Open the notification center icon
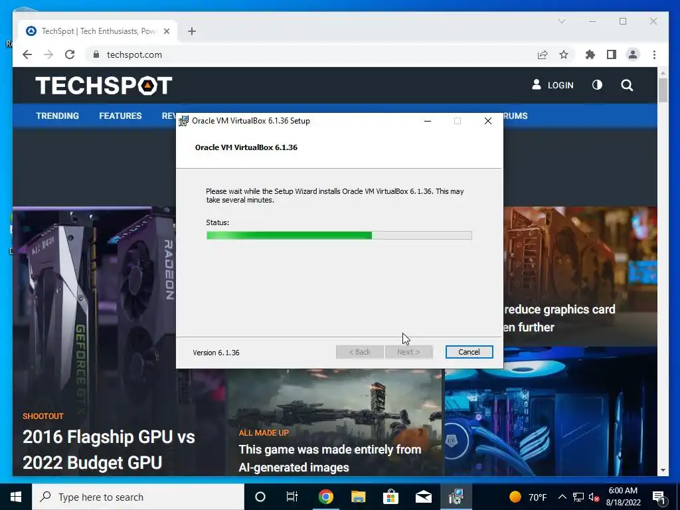The image size is (680, 510). [x=659, y=497]
